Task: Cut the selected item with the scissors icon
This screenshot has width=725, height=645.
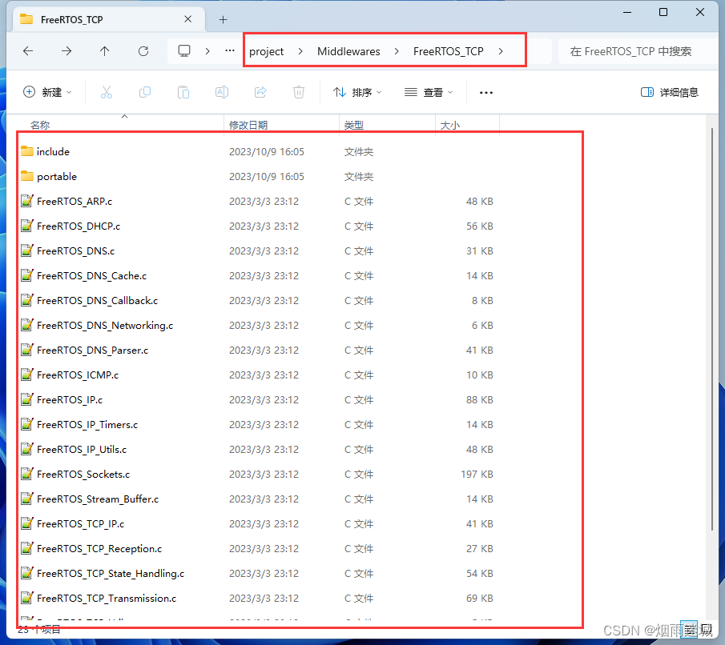Action: (x=107, y=92)
